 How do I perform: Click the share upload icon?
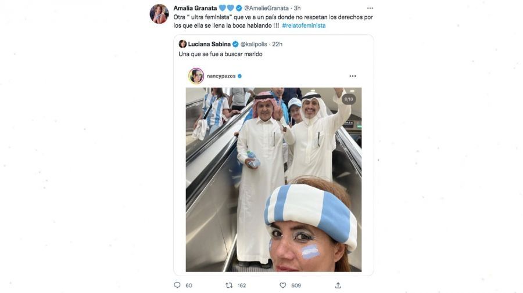click(x=338, y=285)
